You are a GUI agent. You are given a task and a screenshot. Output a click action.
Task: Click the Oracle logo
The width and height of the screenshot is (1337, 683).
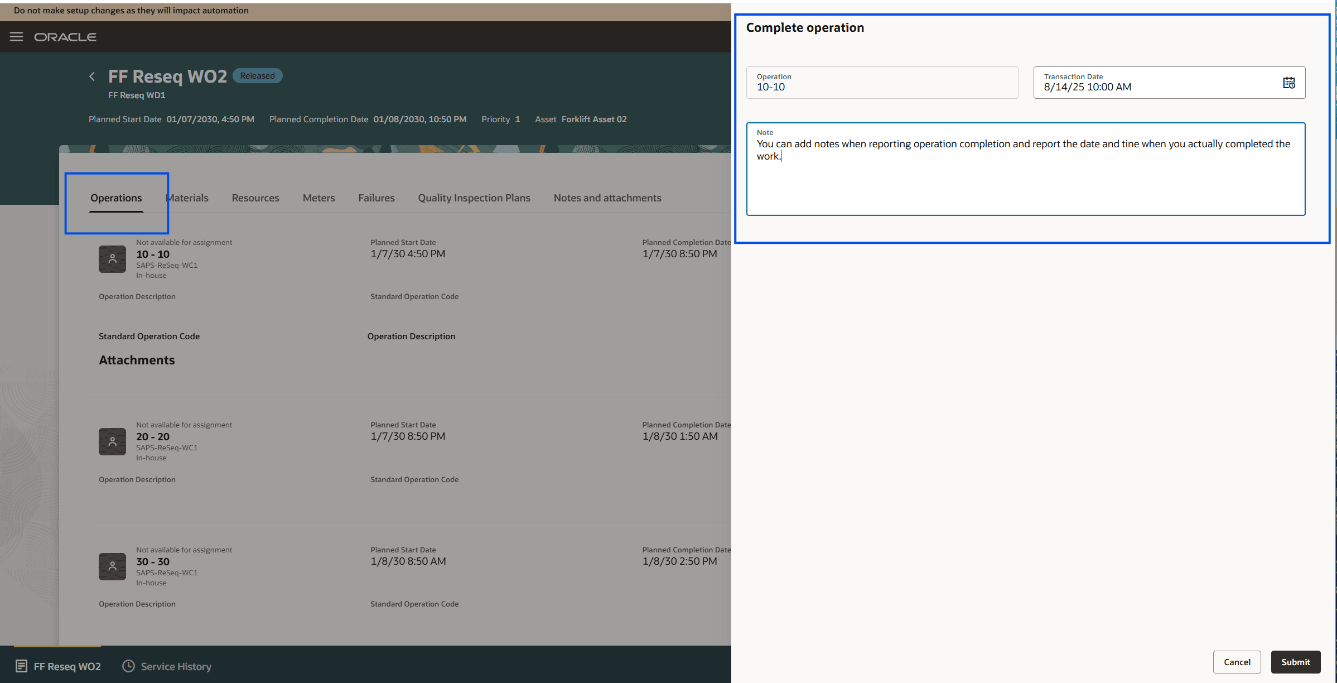tap(65, 36)
